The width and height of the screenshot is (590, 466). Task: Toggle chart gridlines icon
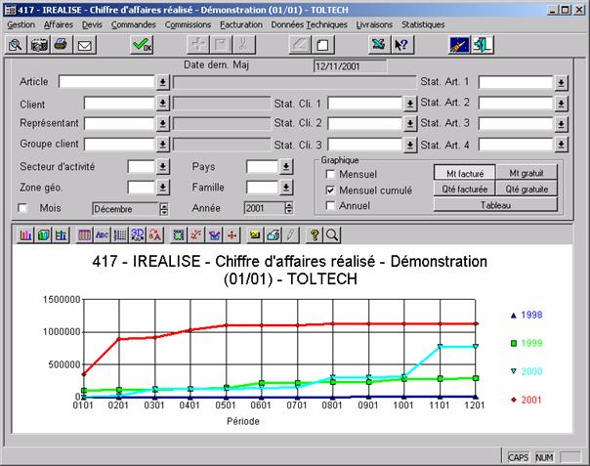click(119, 235)
